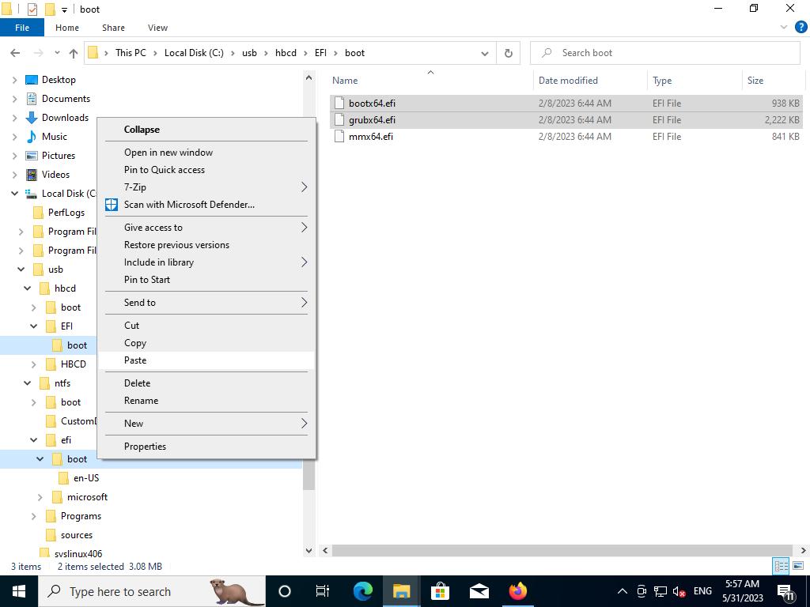
Task: Switch to large thumbnails view icon
Action: point(798,566)
